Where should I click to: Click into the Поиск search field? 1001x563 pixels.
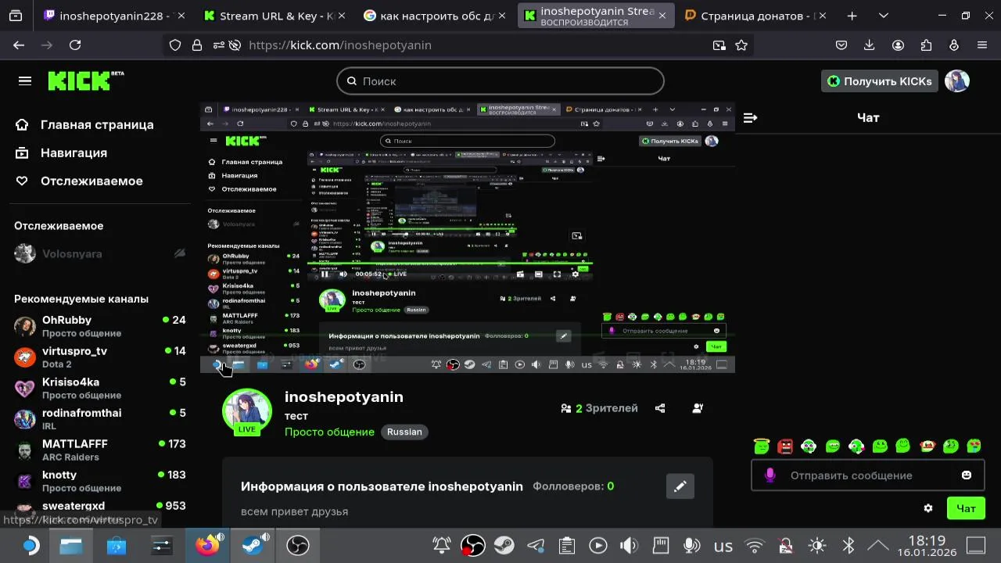500,81
